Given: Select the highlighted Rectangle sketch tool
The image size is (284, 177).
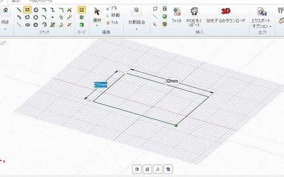Looking at the screenshot, I should (x=28, y=10).
